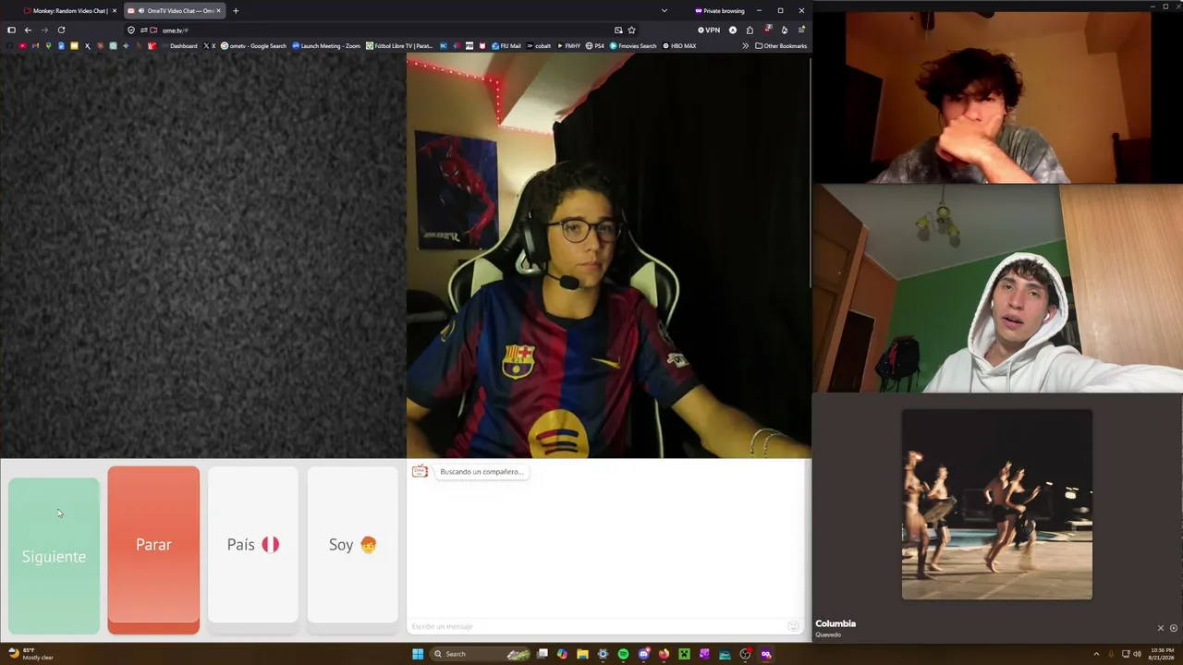Expand the system tray hidden icons chevron
Screen dimensions: 1183x665
click(1096, 654)
